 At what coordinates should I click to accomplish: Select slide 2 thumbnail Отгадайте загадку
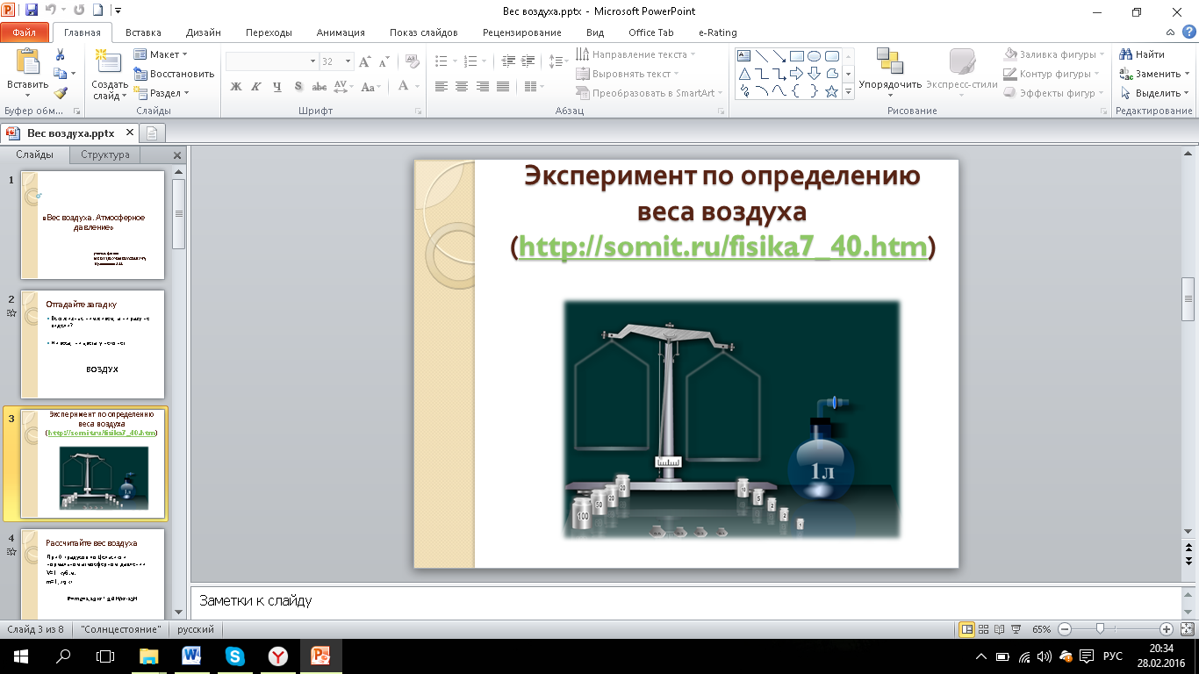point(93,345)
